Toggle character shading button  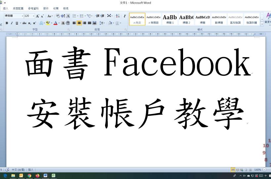(x=63, y=23)
